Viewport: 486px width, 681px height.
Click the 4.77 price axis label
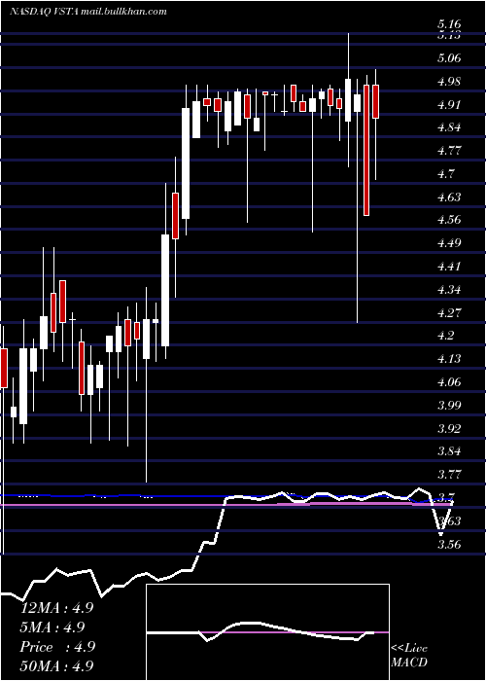tap(449, 151)
